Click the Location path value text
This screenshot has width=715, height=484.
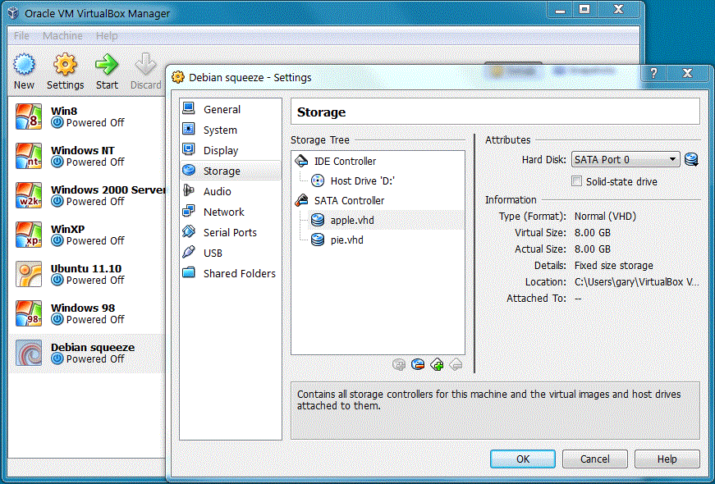point(636,282)
